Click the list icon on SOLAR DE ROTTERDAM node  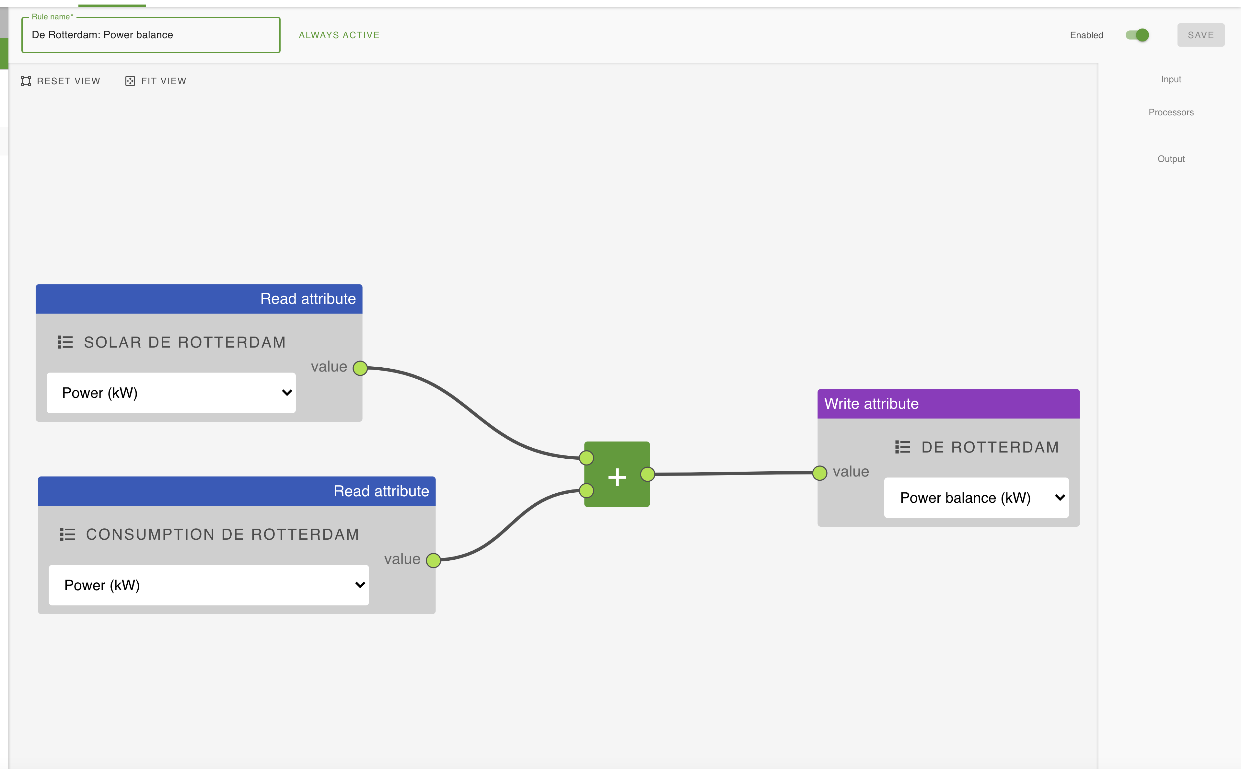point(65,342)
